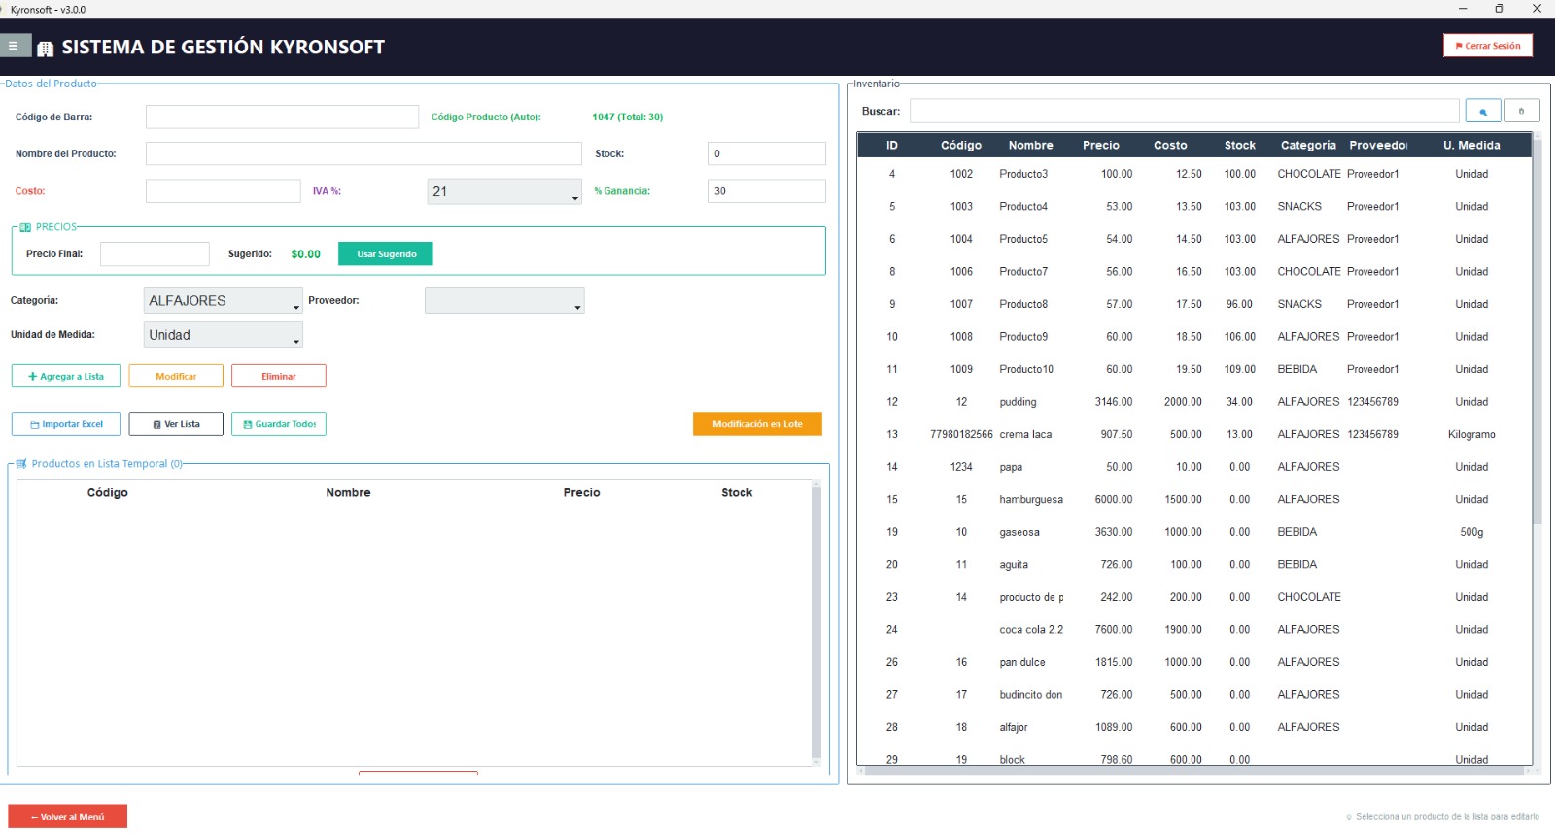Click Importar Excel button
This screenshot has width=1555, height=837.
66,424
